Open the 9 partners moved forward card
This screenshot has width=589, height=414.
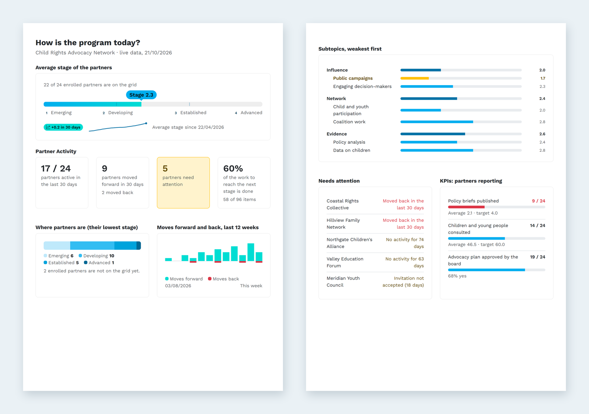123,183
